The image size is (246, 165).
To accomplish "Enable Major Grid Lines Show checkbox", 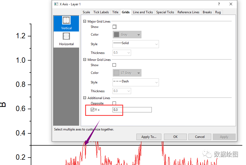I will [x=114, y=27].
